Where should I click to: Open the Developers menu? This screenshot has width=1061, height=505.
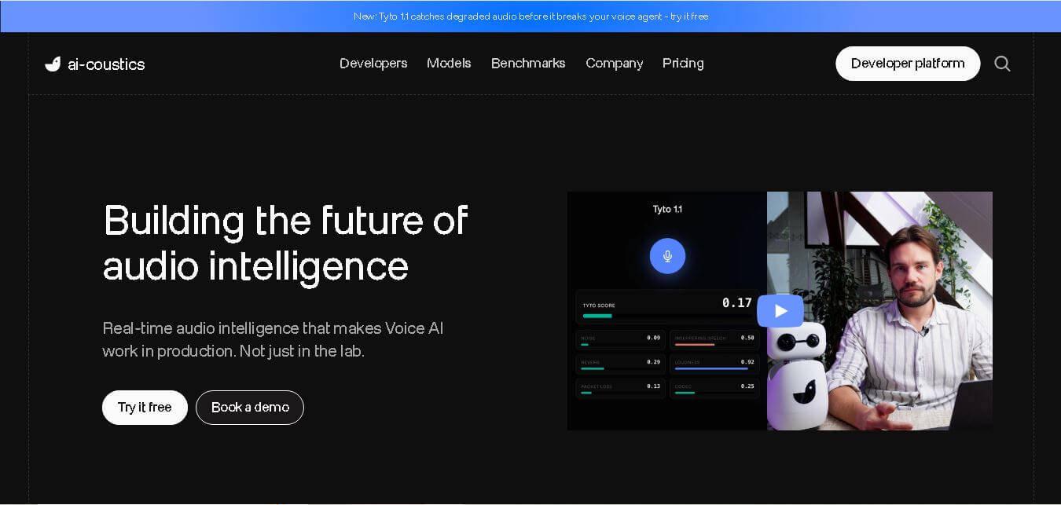coord(373,63)
